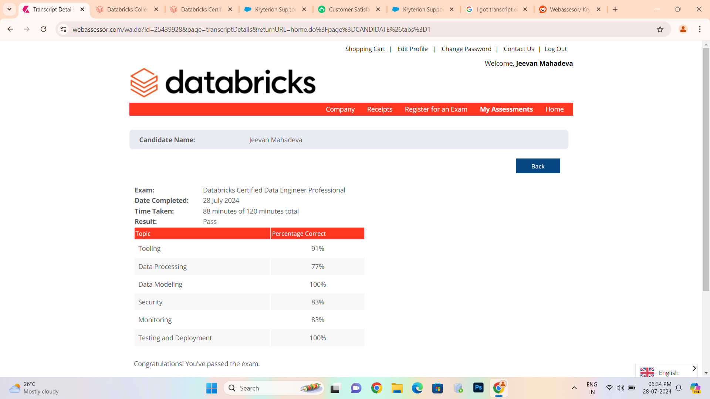Open Photoshop from taskbar
The height and width of the screenshot is (399, 710).
coord(478,388)
